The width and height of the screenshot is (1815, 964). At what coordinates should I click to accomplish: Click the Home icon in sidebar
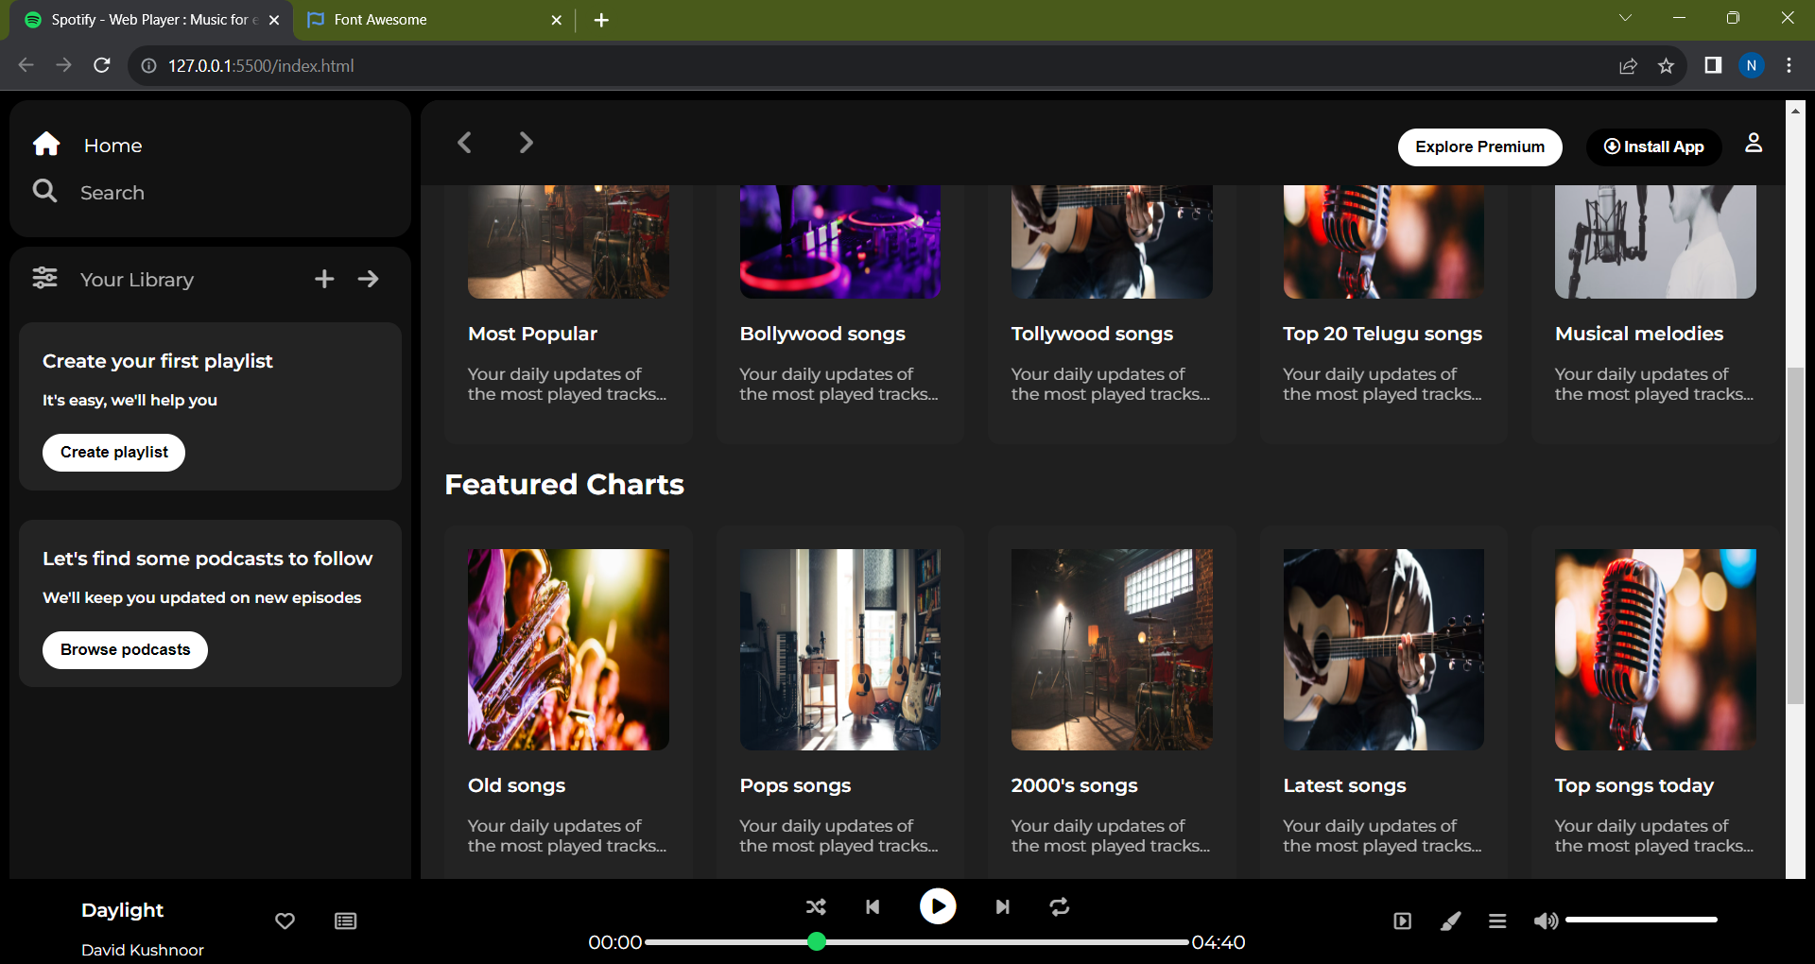44,144
